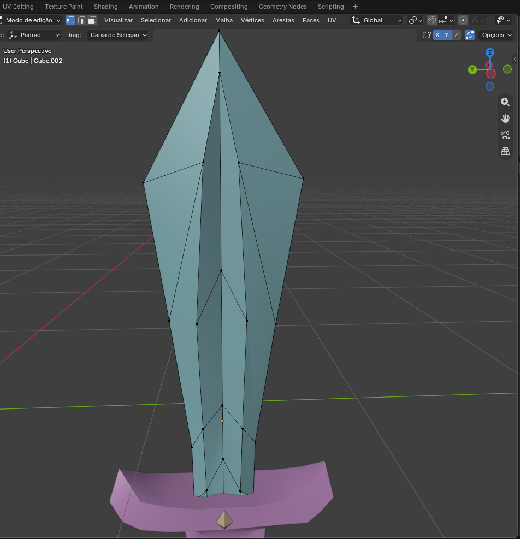Click the red X axis gizmo circle
520x539 pixels.
pos(491,74)
